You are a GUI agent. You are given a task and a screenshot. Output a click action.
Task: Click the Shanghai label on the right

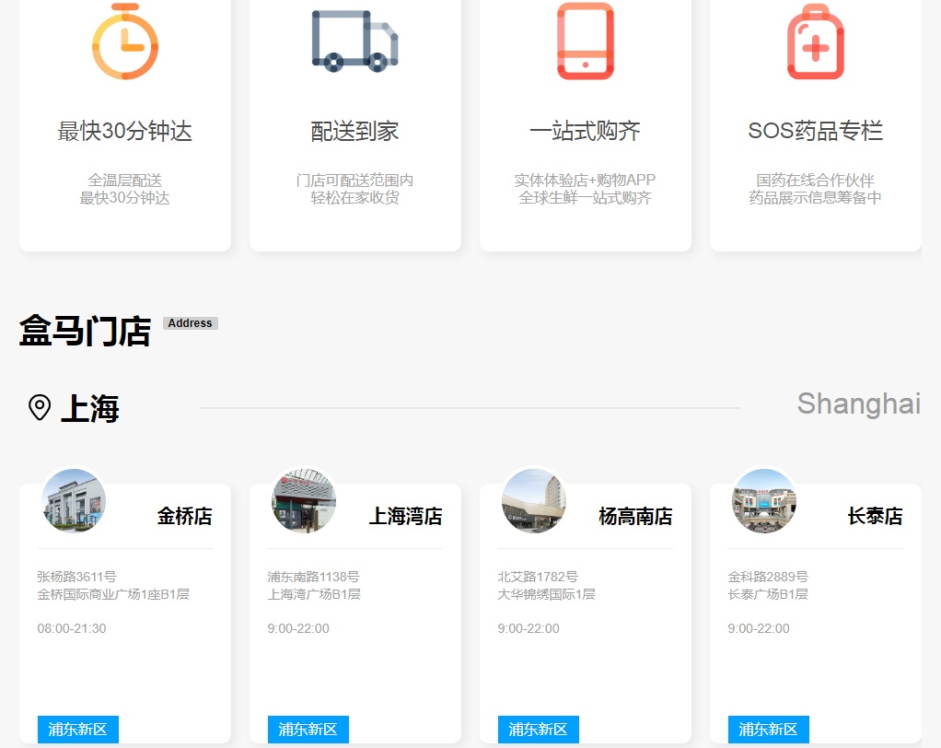pyautogui.click(x=859, y=404)
